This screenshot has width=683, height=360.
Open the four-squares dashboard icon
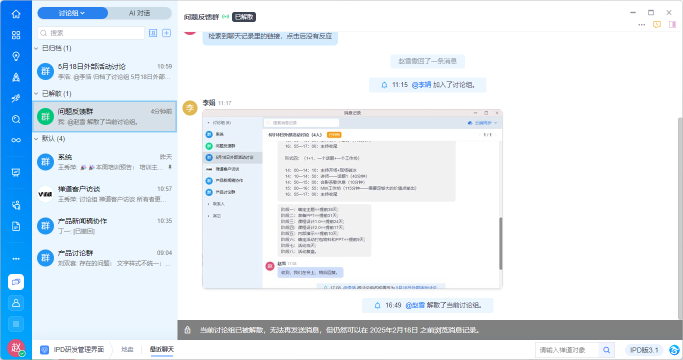[x=16, y=35]
